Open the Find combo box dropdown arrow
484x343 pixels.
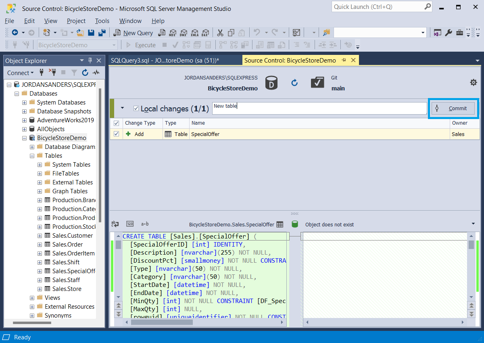[423, 33]
